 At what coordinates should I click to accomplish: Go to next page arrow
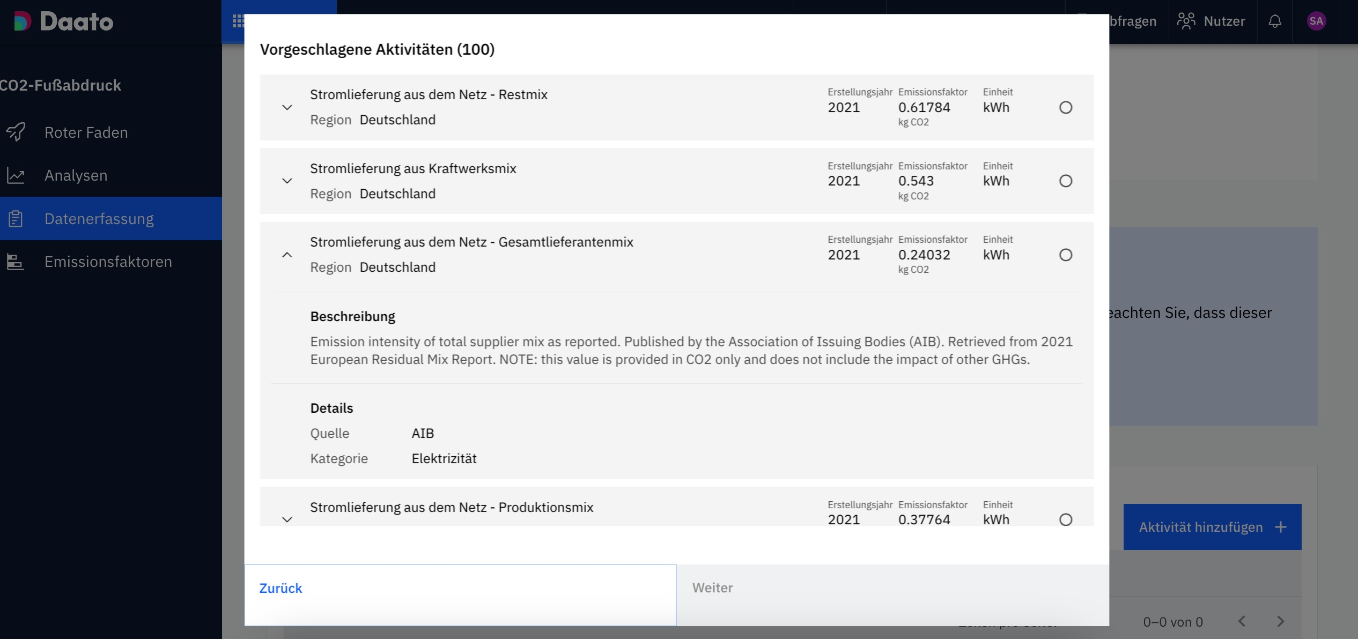[x=1280, y=621]
